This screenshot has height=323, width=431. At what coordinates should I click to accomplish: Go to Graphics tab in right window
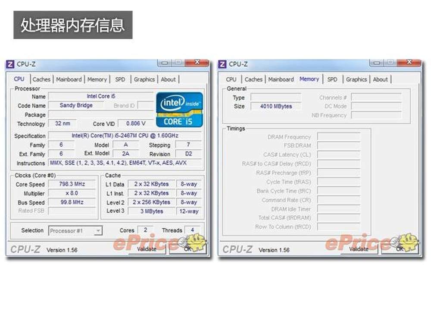[356, 79]
